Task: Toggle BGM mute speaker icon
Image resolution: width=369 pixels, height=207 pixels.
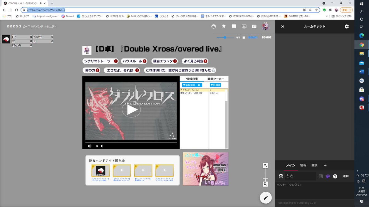Action: pyautogui.click(x=238, y=37)
